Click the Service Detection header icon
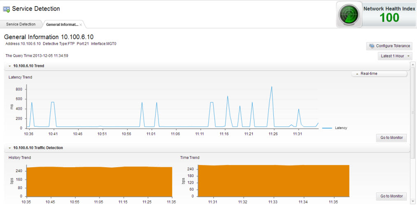Viewport: 417px width, 205px height. 7,9
